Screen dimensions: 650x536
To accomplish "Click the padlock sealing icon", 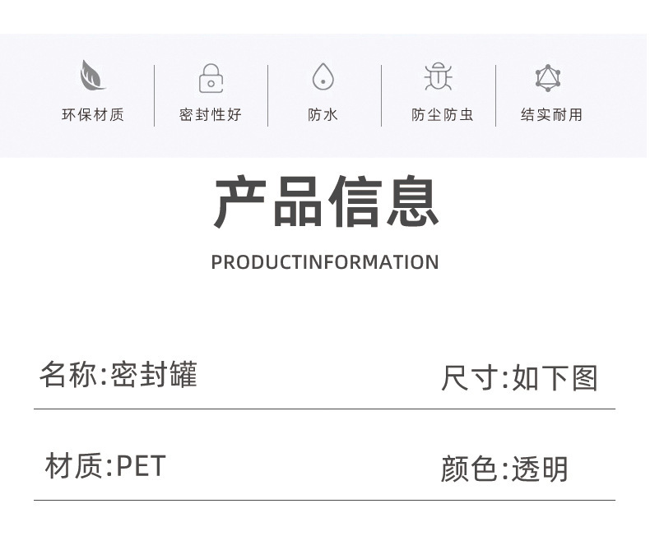I will 211,78.
